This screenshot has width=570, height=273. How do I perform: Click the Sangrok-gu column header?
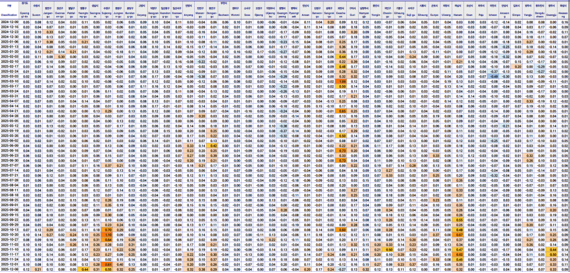[330, 11]
